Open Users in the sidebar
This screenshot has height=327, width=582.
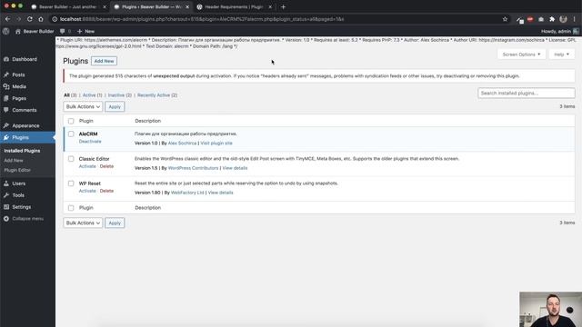(18, 183)
